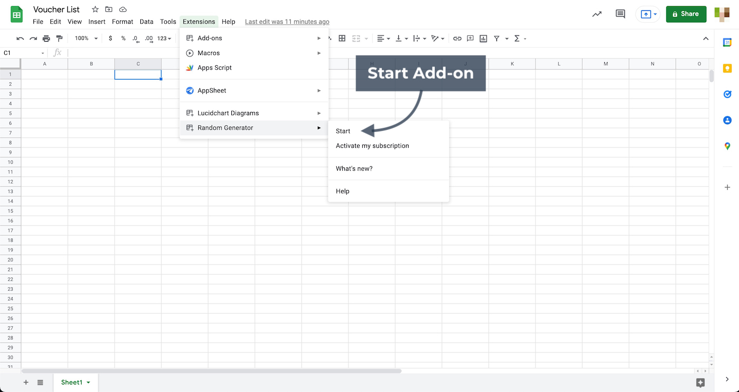This screenshot has width=739, height=392.
Task: Click plus to get side panel add-ons
Action: tap(727, 188)
